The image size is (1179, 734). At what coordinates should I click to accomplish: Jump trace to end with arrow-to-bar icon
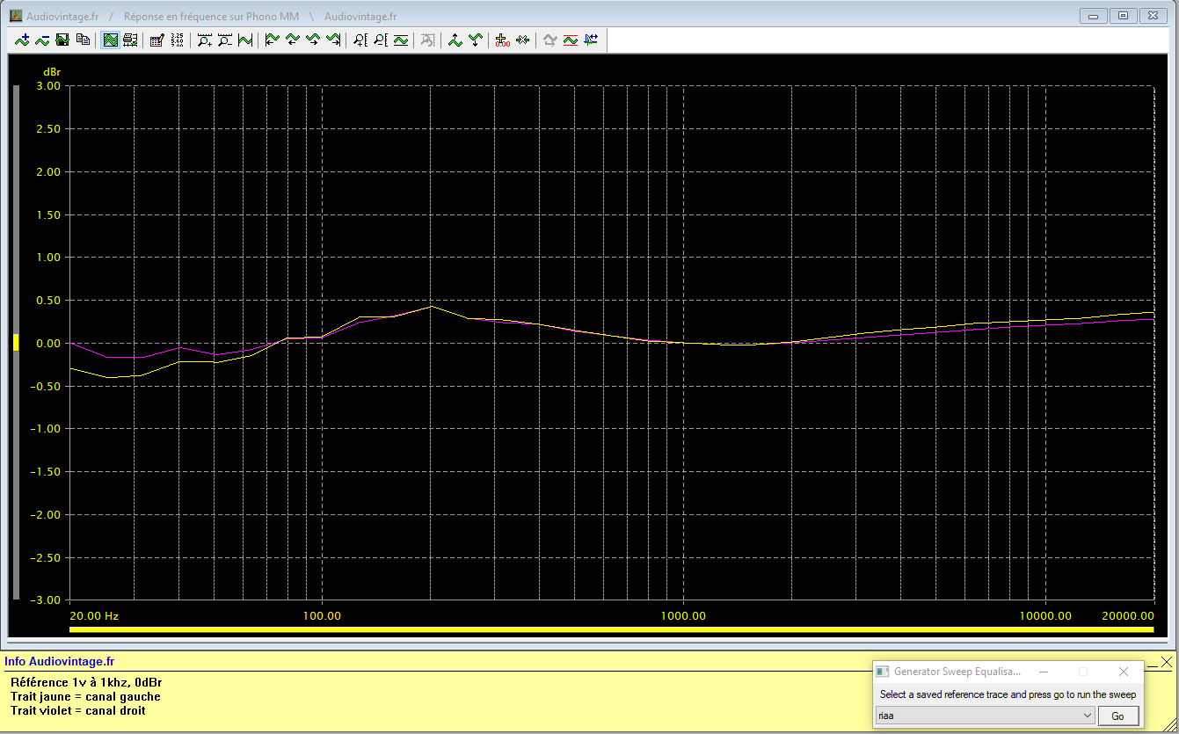333,40
